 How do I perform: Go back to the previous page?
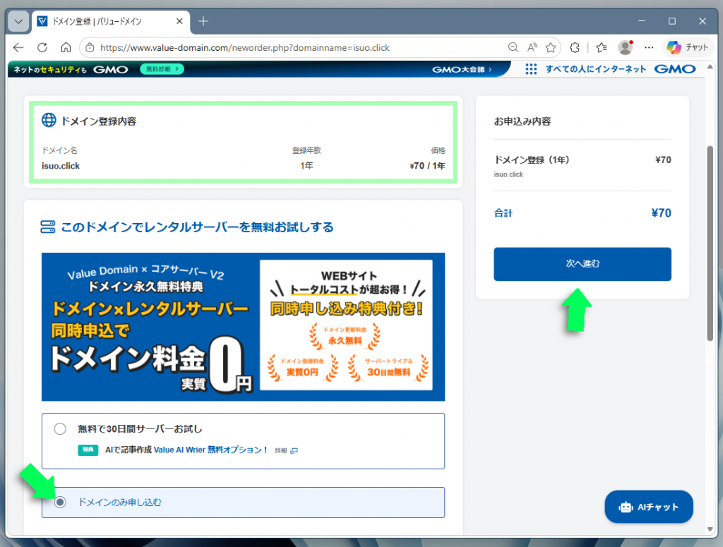[18, 47]
